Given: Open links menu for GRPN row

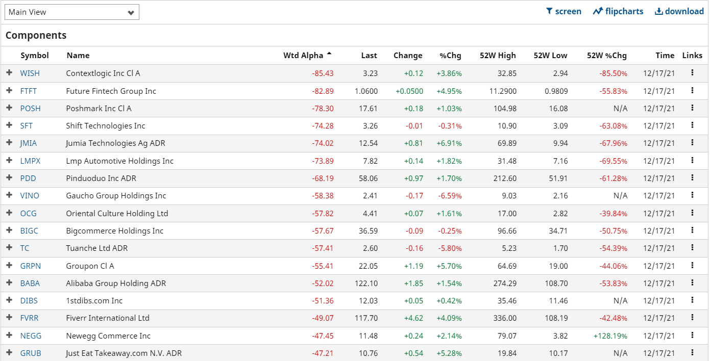Looking at the screenshot, I should tap(692, 266).
